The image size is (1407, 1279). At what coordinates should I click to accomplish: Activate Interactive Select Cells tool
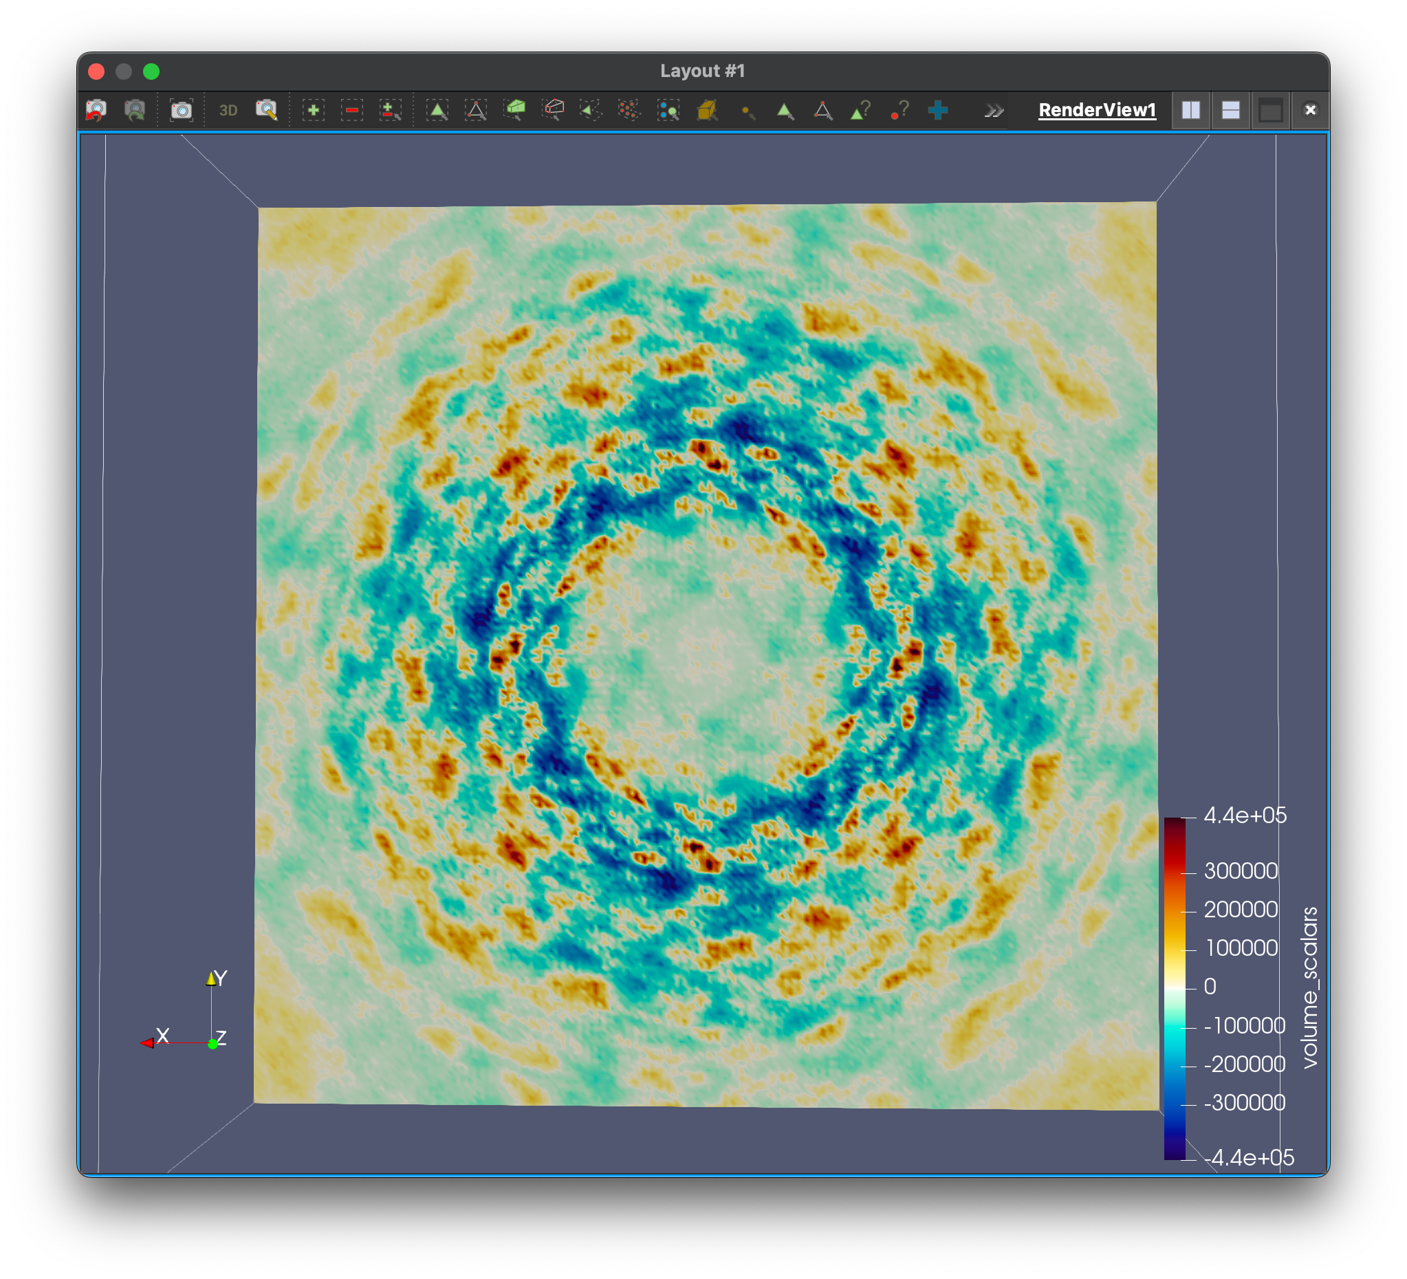pos(785,110)
